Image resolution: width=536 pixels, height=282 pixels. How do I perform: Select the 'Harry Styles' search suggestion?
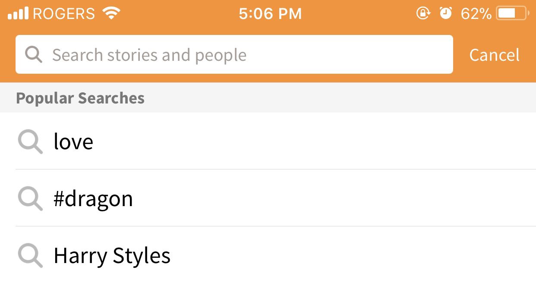(x=111, y=255)
